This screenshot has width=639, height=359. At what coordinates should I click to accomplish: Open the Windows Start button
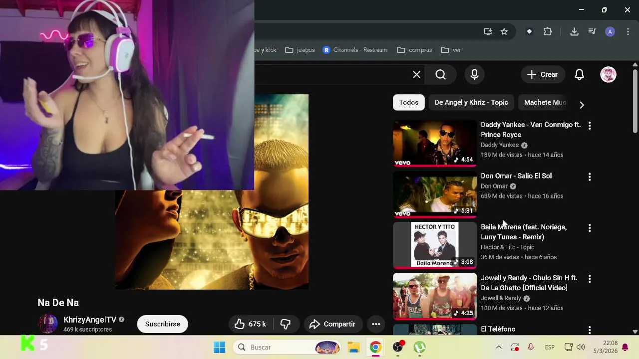tap(219, 347)
